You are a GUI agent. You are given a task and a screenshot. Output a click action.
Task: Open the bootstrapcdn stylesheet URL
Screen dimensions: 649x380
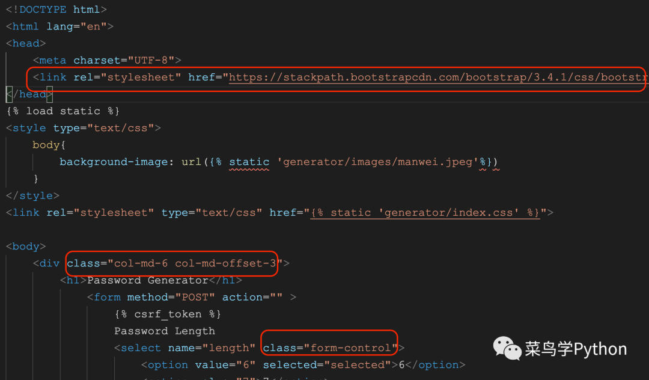pos(438,78)
